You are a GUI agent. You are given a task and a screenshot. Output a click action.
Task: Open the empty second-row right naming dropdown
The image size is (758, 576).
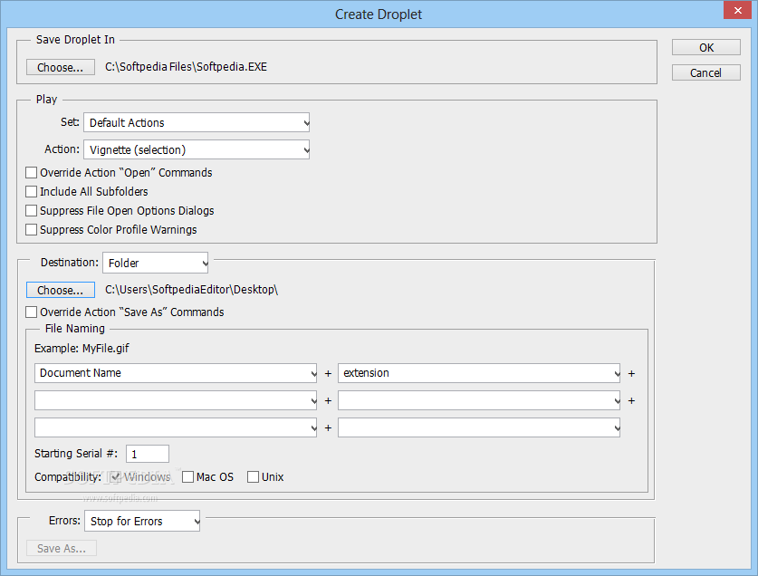click(x=479, y=400)
